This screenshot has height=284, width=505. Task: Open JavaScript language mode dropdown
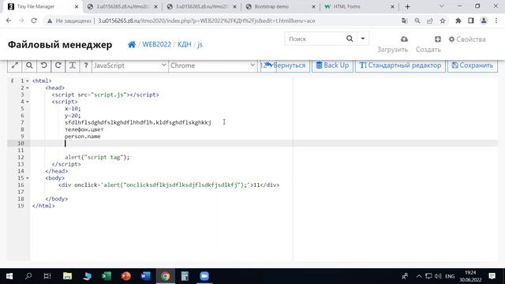129,65
